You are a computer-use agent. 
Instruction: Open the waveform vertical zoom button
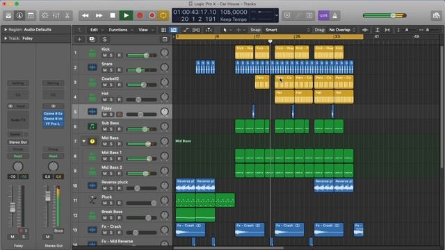point(365,30)
